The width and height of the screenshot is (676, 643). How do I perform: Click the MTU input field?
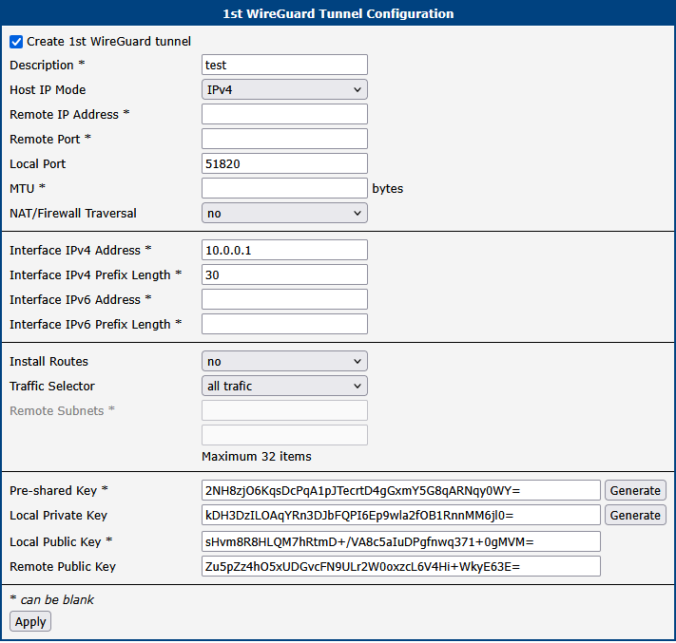click(284, 188)
